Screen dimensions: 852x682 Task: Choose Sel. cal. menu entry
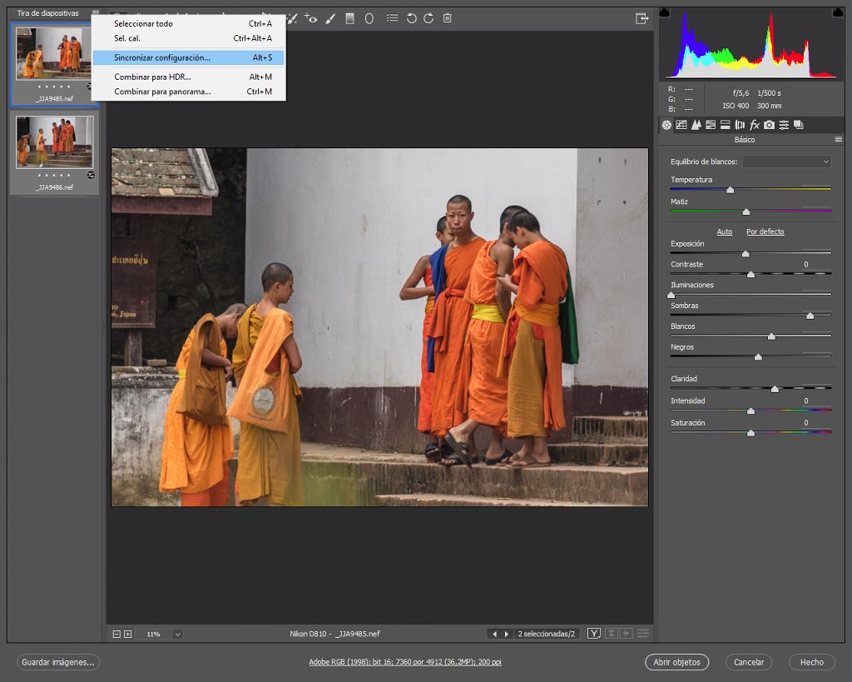pos(189,38)
